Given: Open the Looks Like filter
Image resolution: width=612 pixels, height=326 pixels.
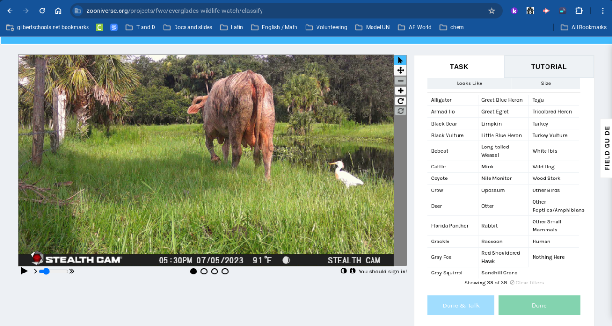Looking at the screenshot, I should click(470, 84).
